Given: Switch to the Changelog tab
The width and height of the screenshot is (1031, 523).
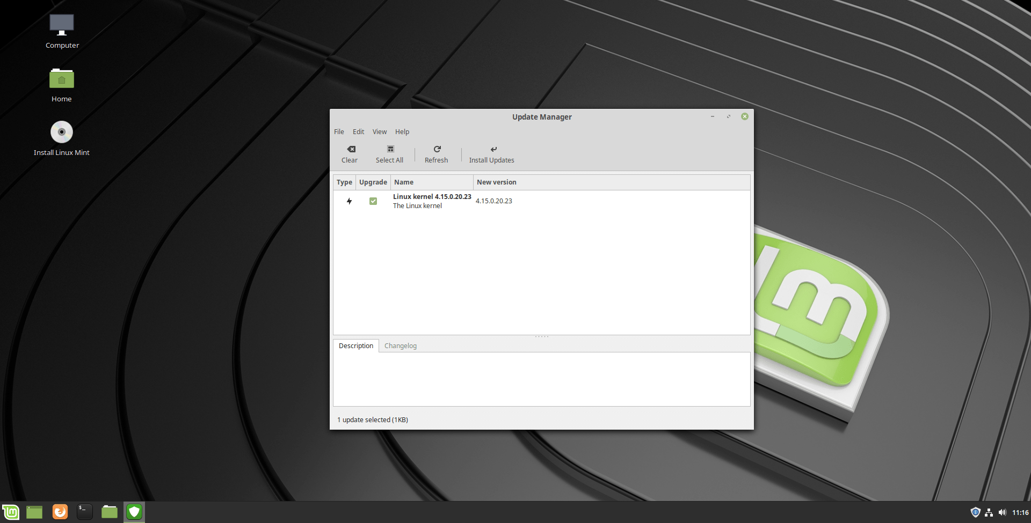Looking at the screenshot, I should [x=401, y=346].
